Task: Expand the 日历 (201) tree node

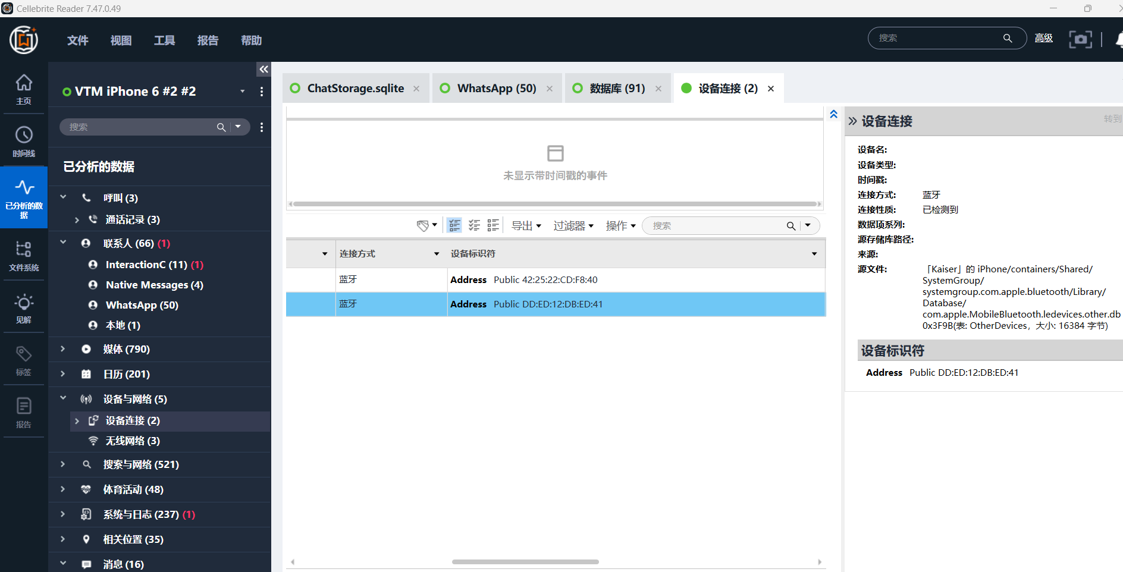Action: 63,374
